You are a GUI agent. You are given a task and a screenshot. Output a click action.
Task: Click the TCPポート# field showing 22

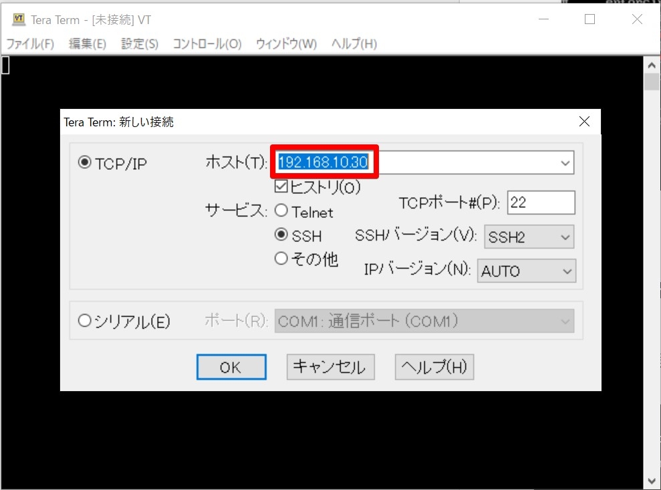(541, 203)
